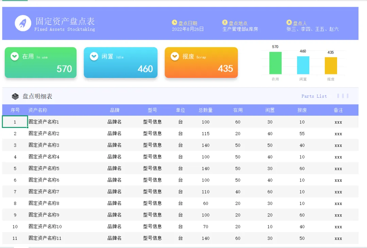Select cell 固定资产名称11
This screenshot has width=367, height=248.
tap(45, 238)
